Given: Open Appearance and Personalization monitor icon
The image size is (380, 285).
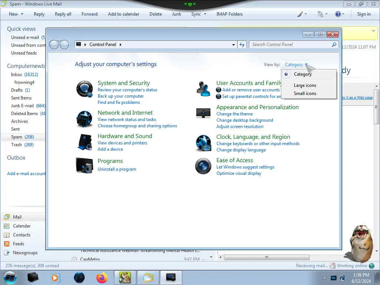Looking at the screenshot, I should pyautogui.click(x=203, y=113).
